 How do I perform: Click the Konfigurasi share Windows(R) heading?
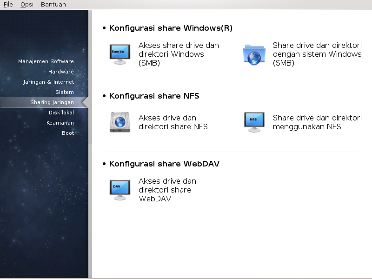point(171,28)
